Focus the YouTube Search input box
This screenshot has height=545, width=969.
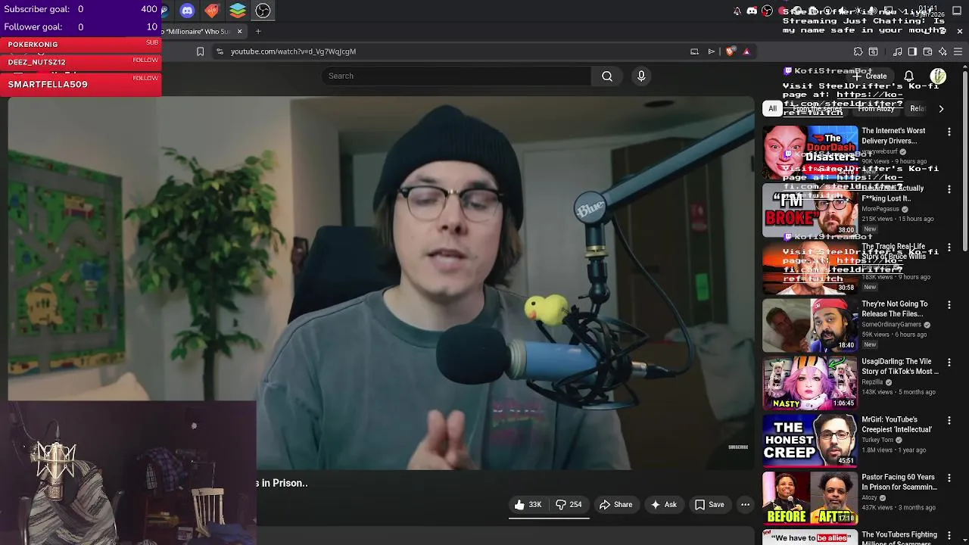(456, 76)
